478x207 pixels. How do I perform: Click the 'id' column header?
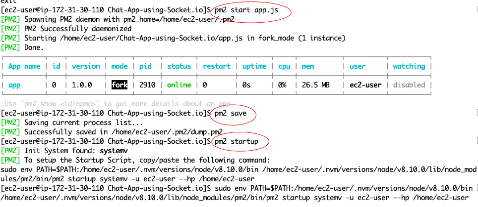[x=56, y=66]
